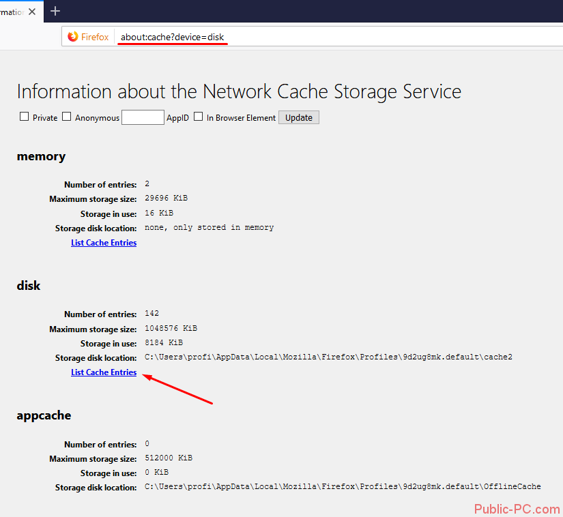
Task: Open List Cache Entries under memory
Action: pos(104,243)
